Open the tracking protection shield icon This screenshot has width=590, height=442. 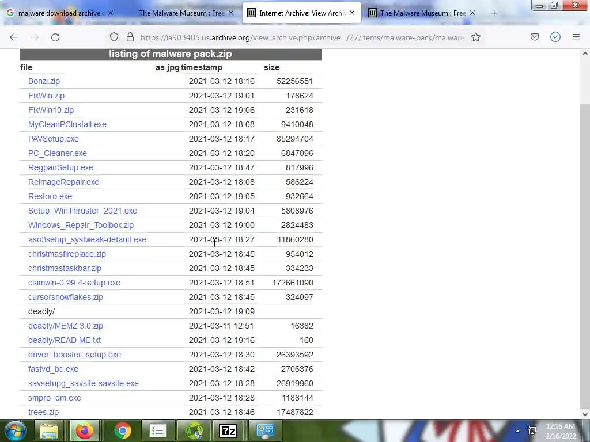coord(114,37)
